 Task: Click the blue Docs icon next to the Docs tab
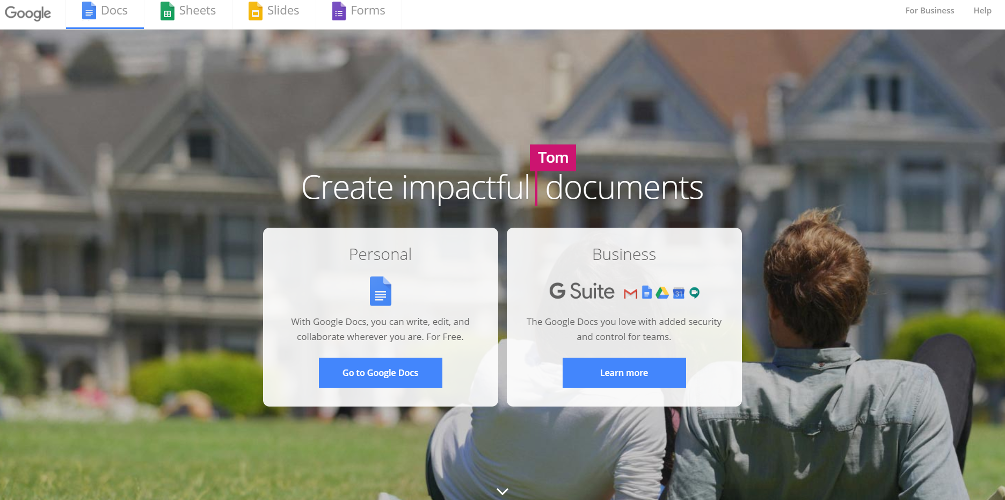coord(89,10)
